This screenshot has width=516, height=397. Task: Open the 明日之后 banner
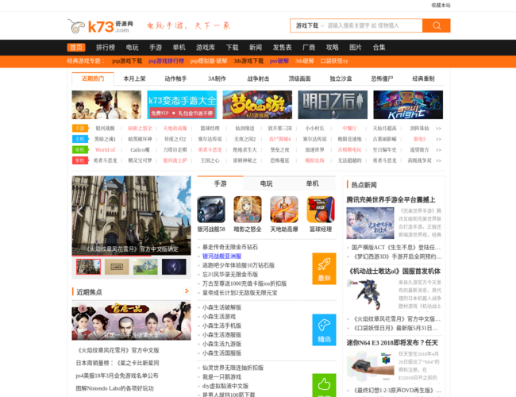(x=333, y=105)
